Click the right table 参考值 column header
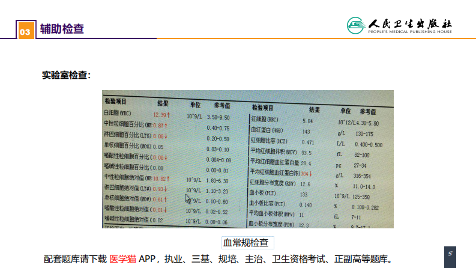The height and width of the screenshot is (268, 476). 368,112
